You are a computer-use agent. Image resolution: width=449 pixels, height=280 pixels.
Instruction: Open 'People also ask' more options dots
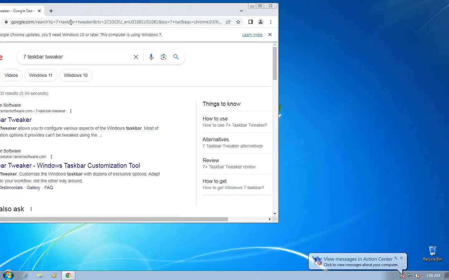31,209
